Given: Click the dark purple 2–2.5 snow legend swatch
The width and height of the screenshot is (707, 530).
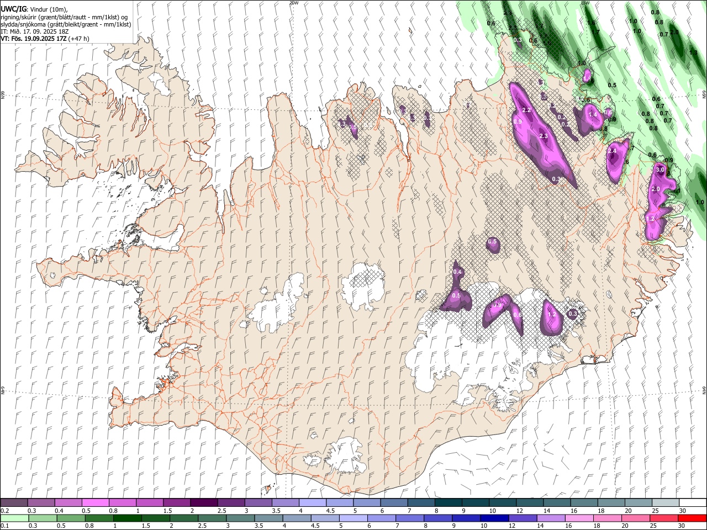Looking at the screenshot, I should click(x=203, y=503).
